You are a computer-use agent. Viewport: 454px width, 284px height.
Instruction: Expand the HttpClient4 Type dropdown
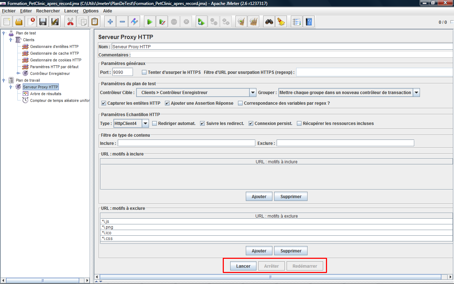coord(145,124)
